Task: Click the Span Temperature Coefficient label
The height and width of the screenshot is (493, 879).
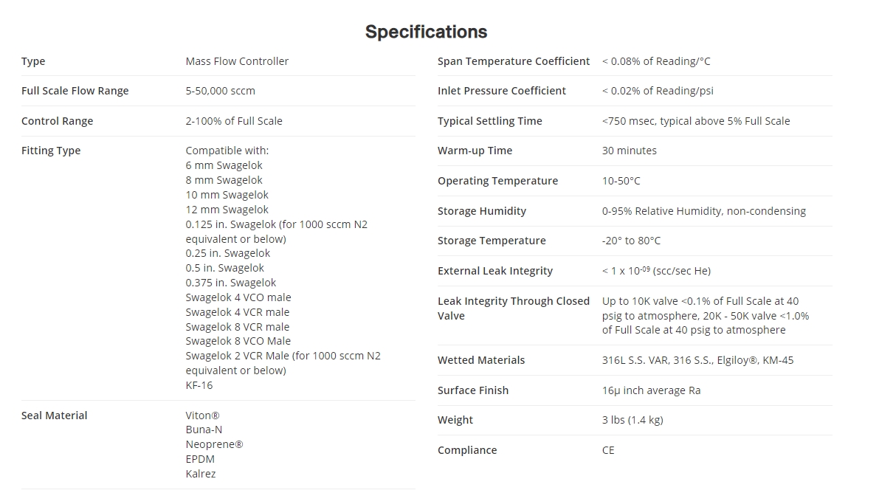Action: pos(513,61)
